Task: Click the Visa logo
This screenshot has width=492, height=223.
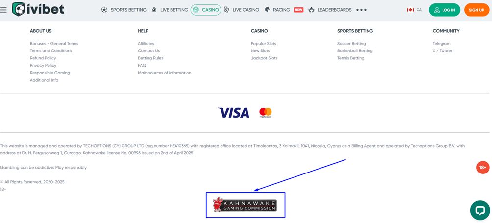Action: (233, 113)
